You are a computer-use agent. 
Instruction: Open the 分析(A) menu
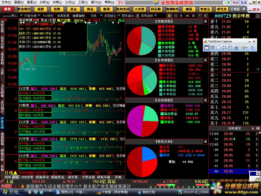[45, 2]
